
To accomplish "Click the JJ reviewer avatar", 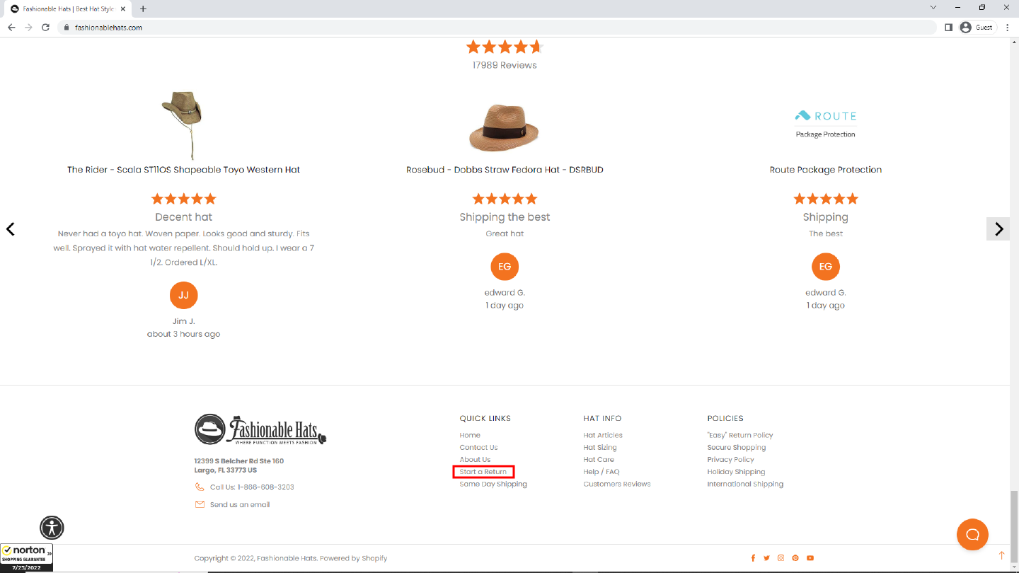I will tap(183, 295).
